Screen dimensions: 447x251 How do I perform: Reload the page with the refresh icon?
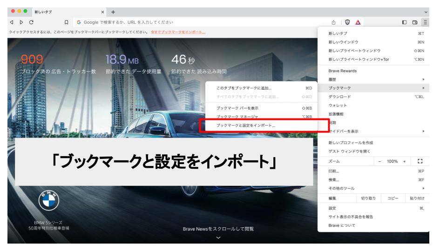point(31,22)
